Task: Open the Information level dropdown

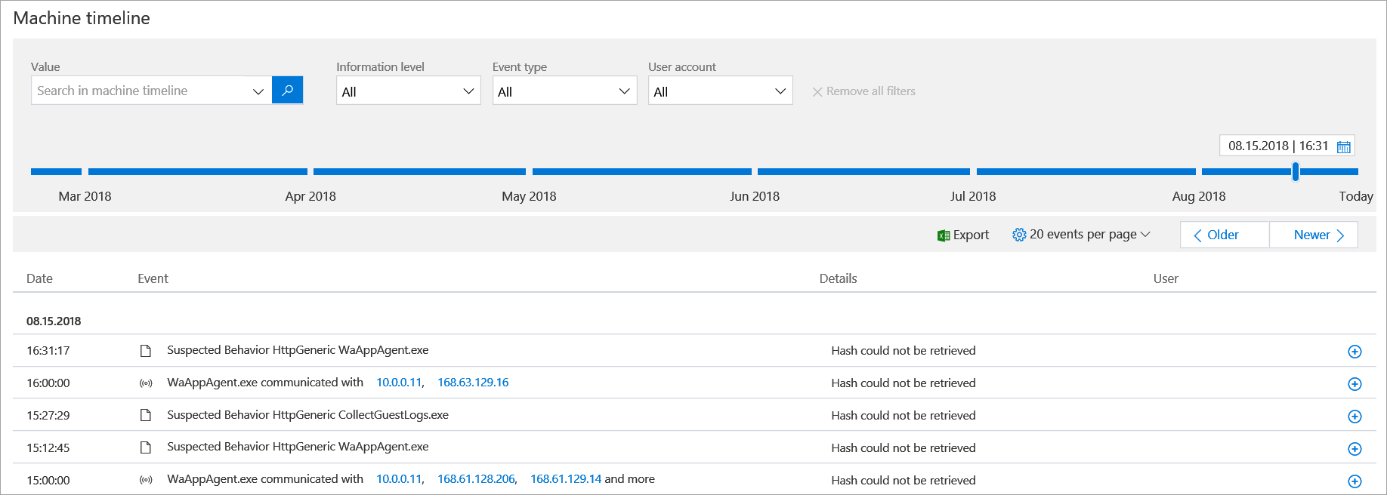Action: pyautogui.click(x=408, y=91)
